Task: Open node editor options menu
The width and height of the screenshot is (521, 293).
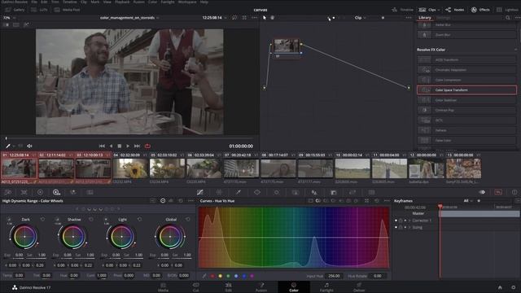Action: pyautogui.click(x=409, y=18)
